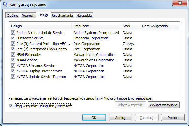Open the Narzędzia tab
This screenshot has width=190, height=126.
click(84, 16)
